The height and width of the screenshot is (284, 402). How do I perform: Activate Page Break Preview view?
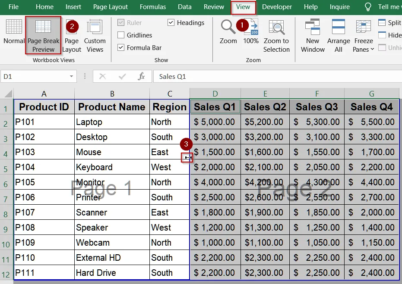coord(43,35)
